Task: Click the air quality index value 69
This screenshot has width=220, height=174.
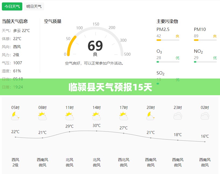Action: coord(95,46)
